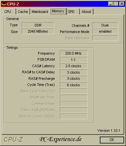This screenshot has width=126, height=146.
Task: Select the Mainboard tab
Action: coord(40,12)
